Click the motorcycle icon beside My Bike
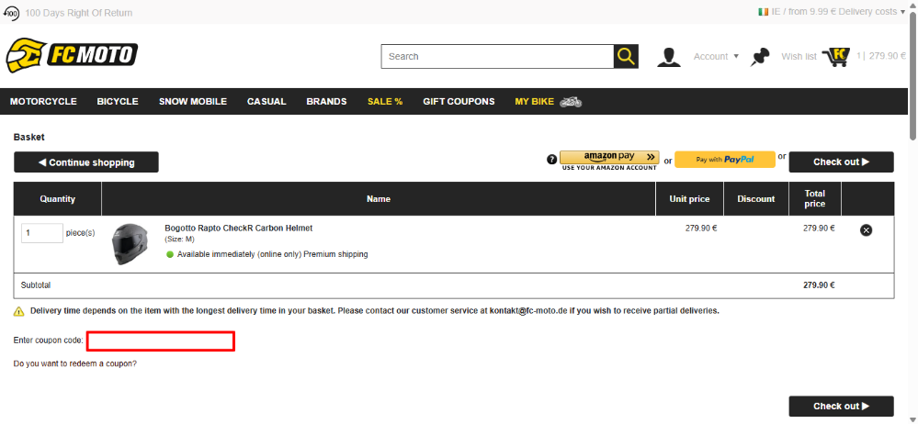 click(x=571, y=102)
